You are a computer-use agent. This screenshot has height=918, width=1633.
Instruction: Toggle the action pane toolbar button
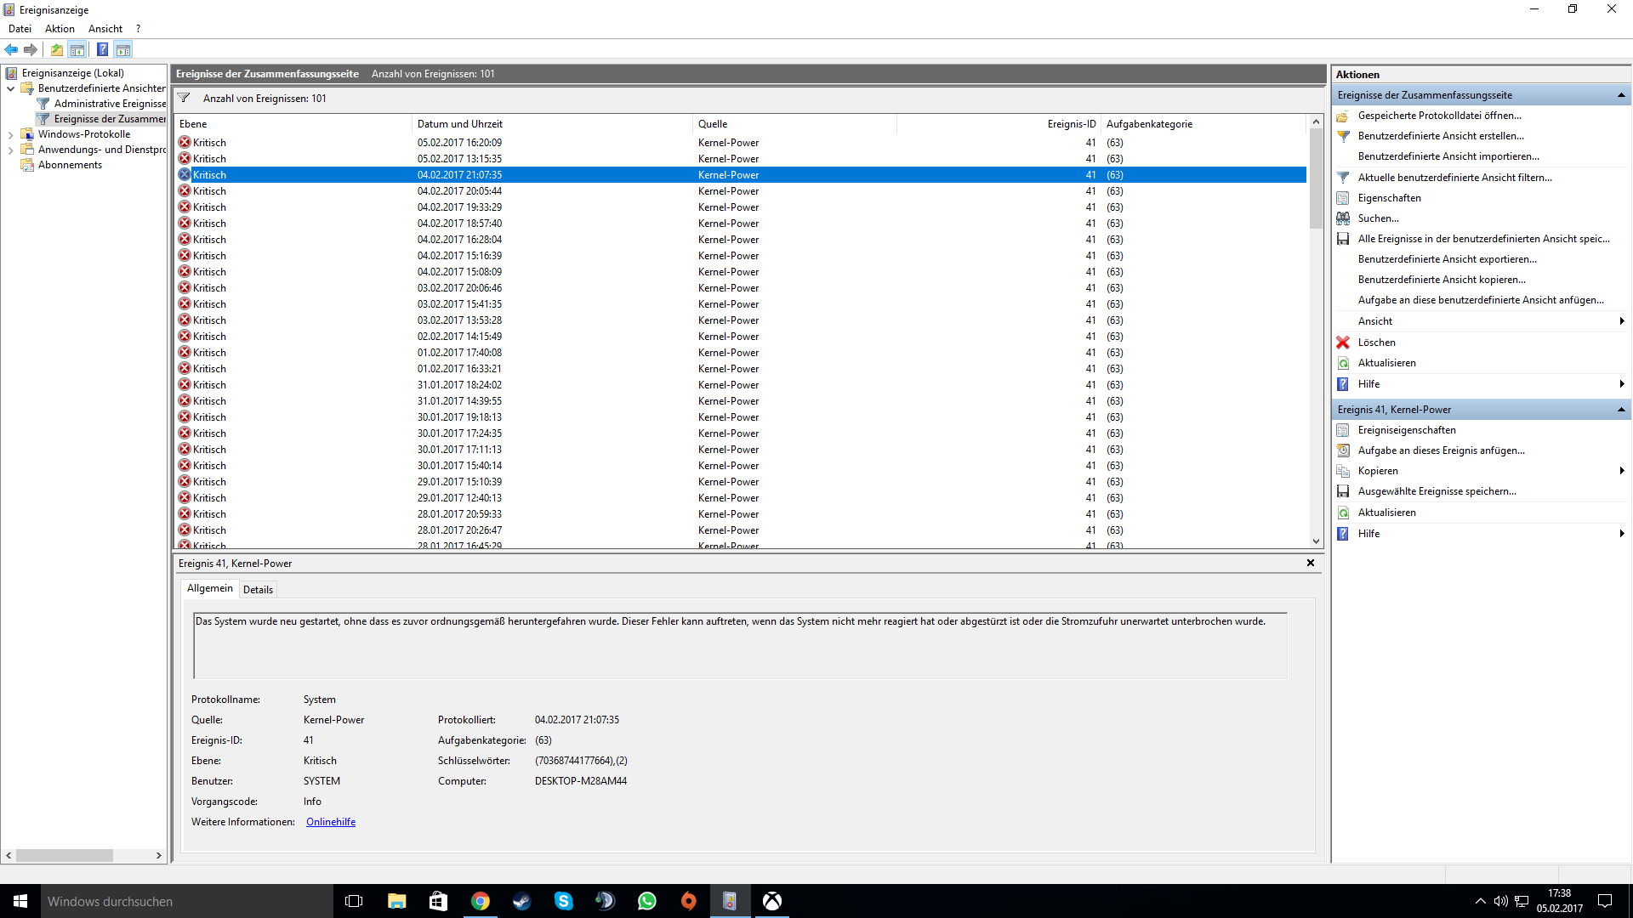click(123, 49)
